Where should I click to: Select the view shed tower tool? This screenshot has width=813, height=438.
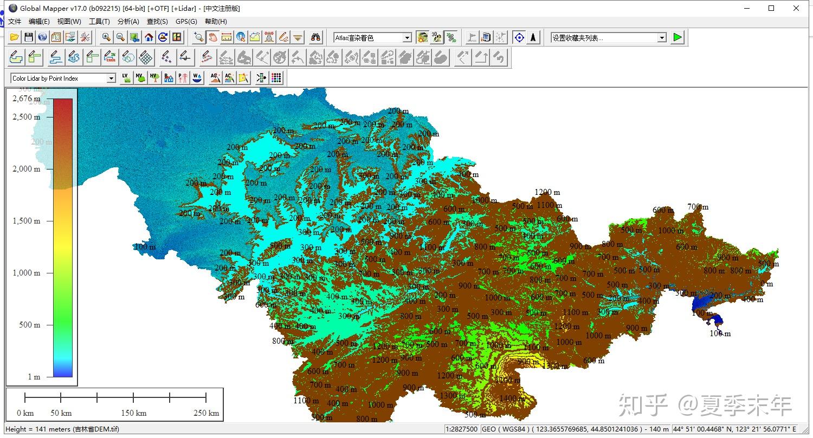tap(269, 37)
